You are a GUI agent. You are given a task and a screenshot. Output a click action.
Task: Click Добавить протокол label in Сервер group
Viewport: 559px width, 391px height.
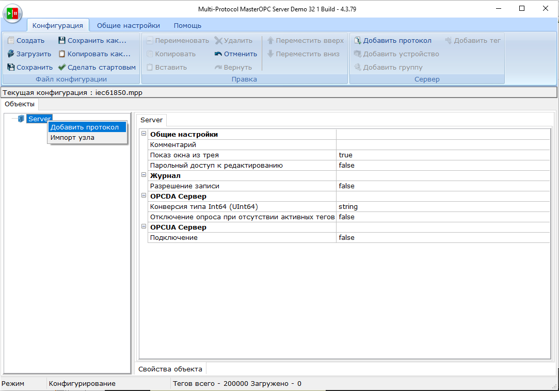pos(397,41)
